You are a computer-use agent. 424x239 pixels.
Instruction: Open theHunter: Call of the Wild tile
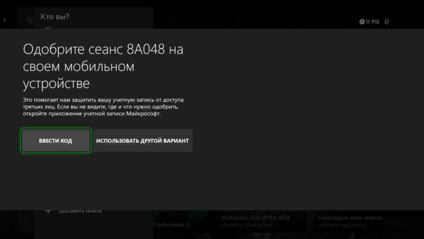[256, 217]
